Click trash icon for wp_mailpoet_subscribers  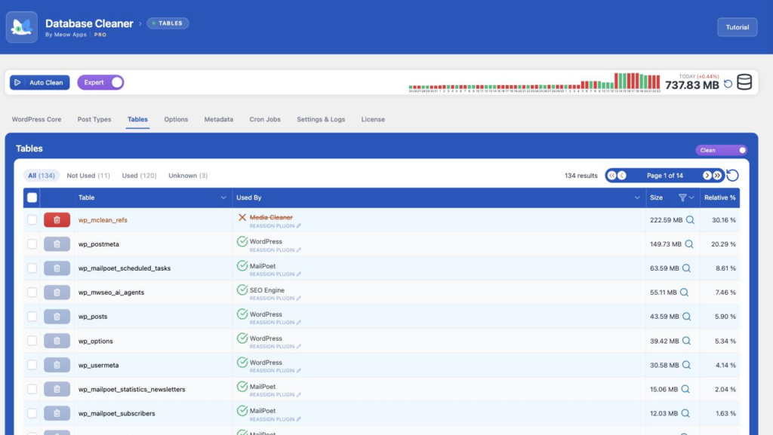point(57,413)
